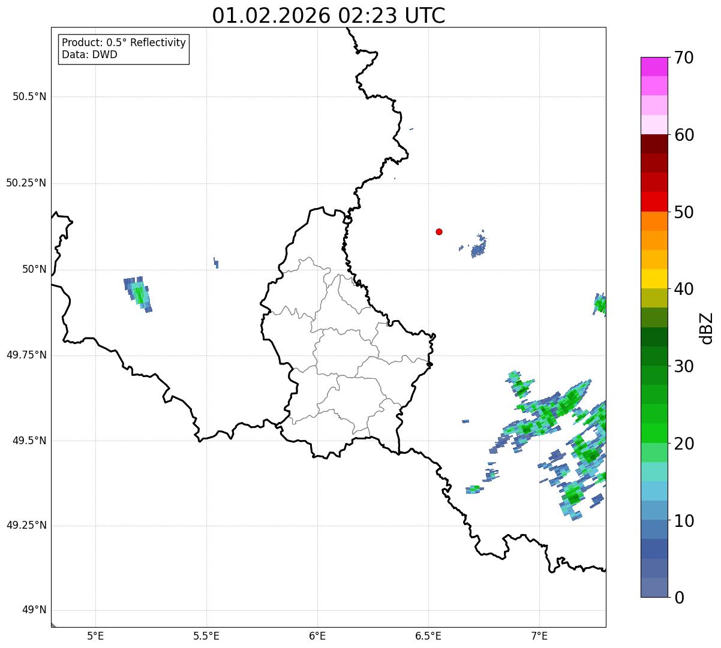
Task: Click the yellow colorbar swatch above 40
Action: [654, 279]
